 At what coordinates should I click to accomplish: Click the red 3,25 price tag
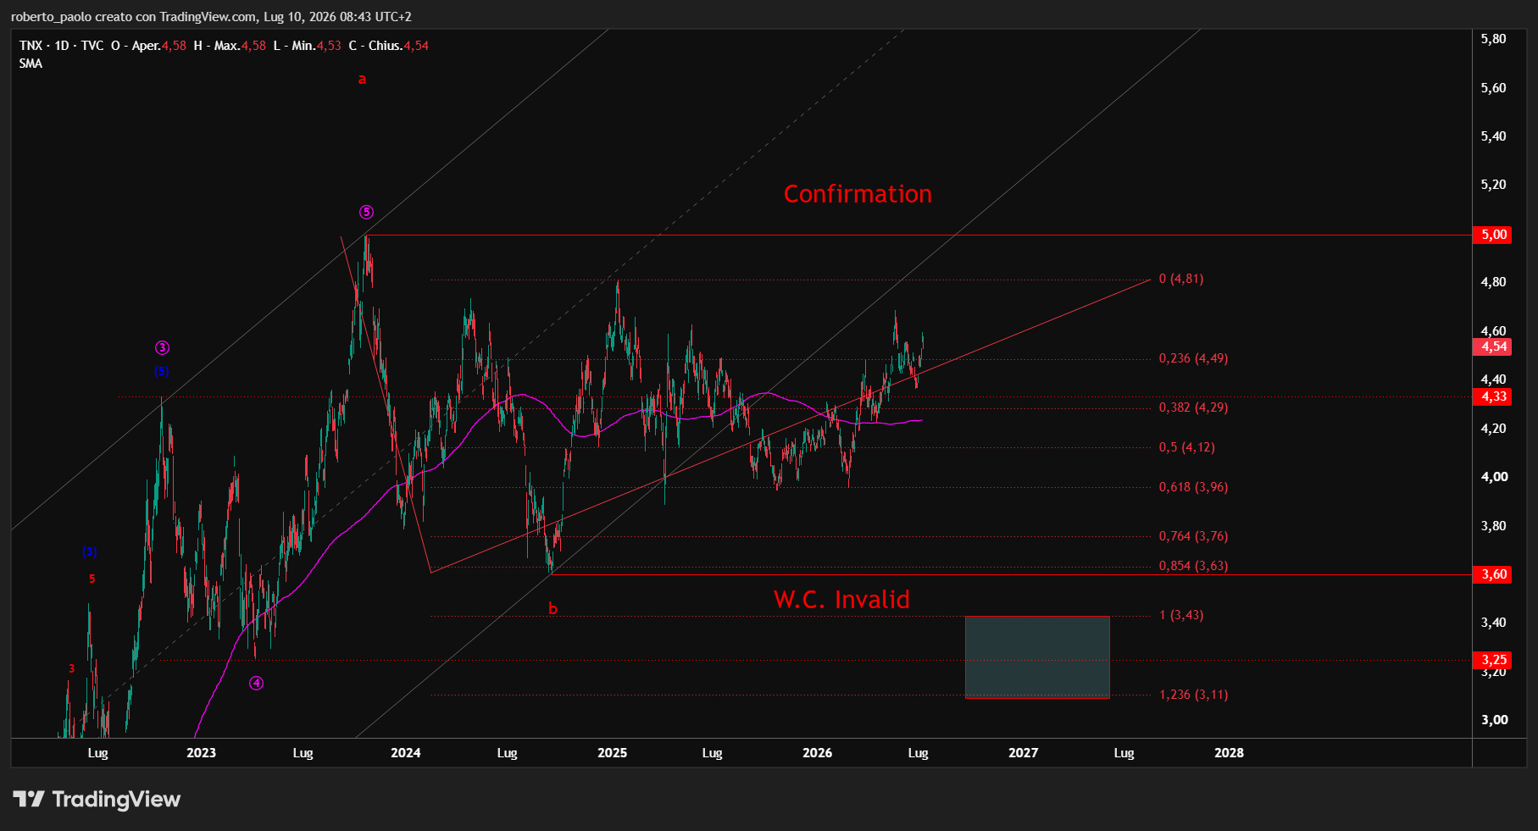tap(1493, 660)
